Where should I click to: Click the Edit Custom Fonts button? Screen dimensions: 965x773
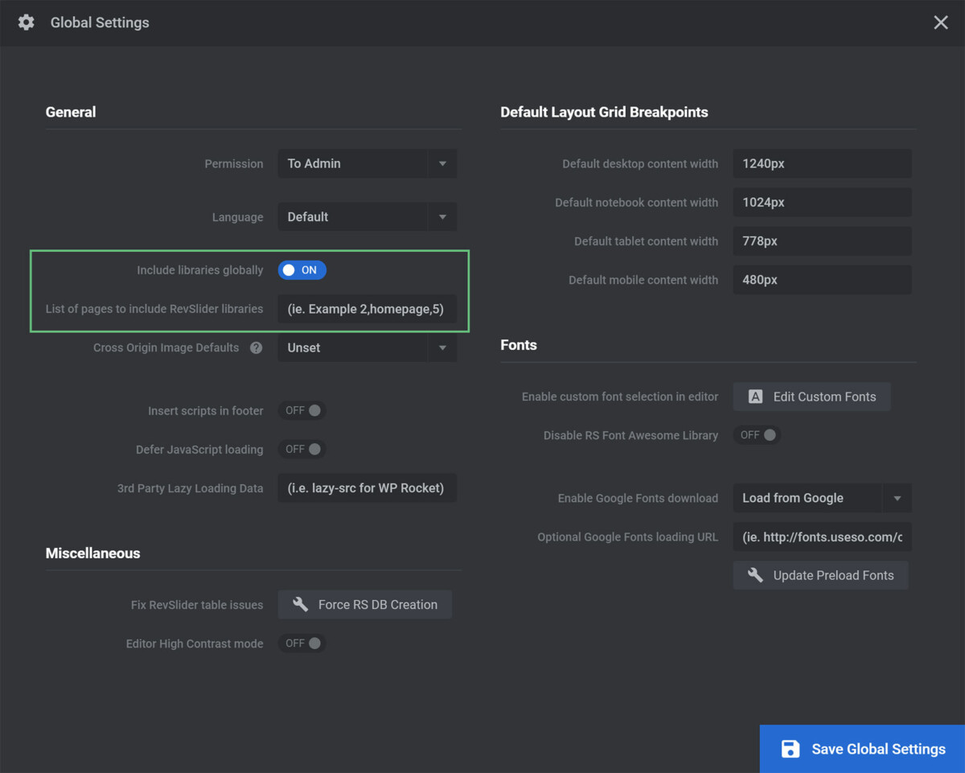point(811,397)
